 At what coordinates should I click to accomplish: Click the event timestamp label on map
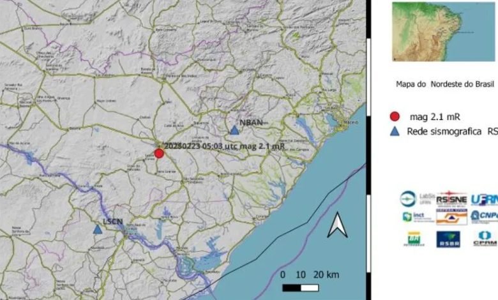[x=223, y=146]
